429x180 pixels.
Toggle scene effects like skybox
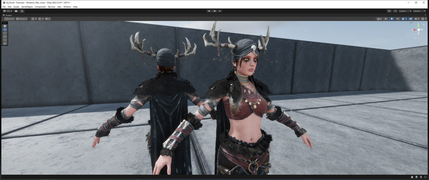click(x=403, y=19)
